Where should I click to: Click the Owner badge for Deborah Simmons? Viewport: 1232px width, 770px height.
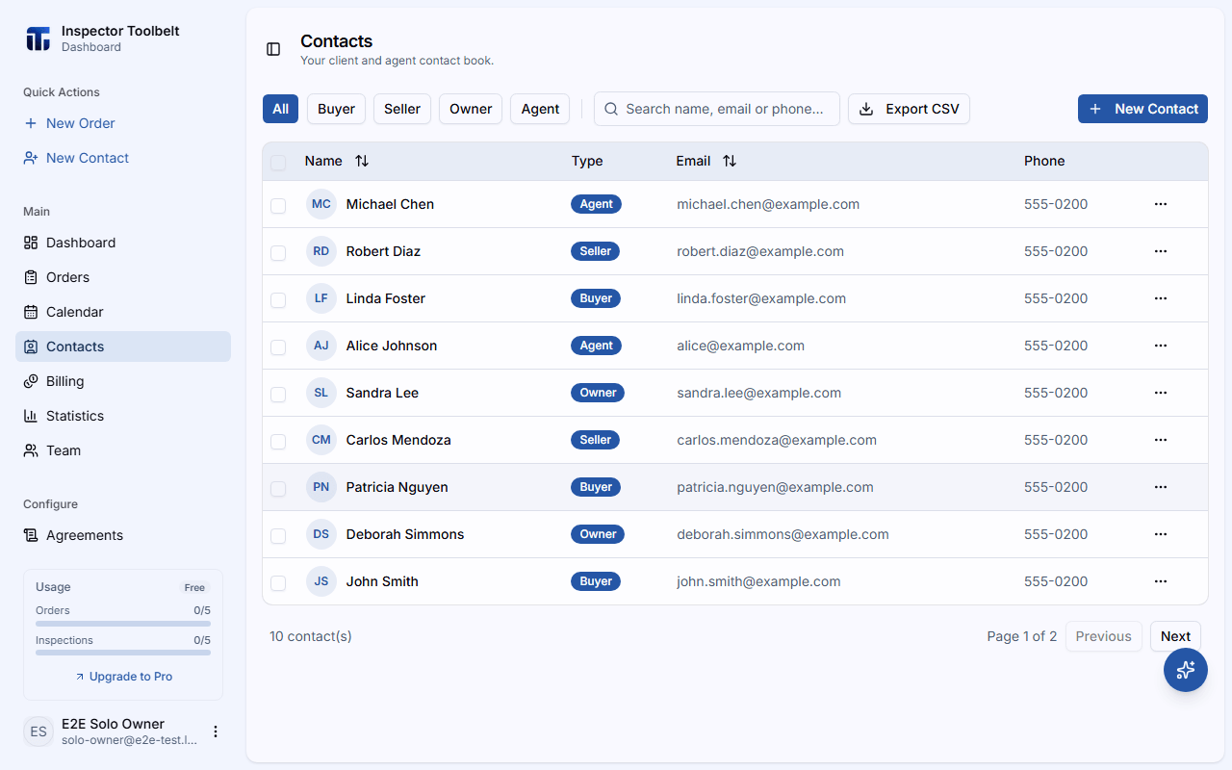click(x=598, y=534)
